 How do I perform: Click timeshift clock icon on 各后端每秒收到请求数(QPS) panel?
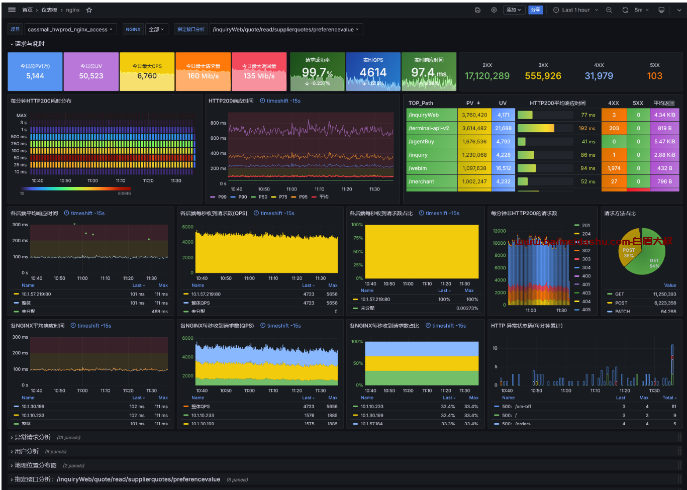tap(256, 214)
